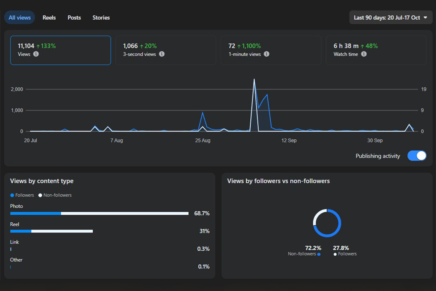
Task: Switch to the Posts tab
Action: 74,17
